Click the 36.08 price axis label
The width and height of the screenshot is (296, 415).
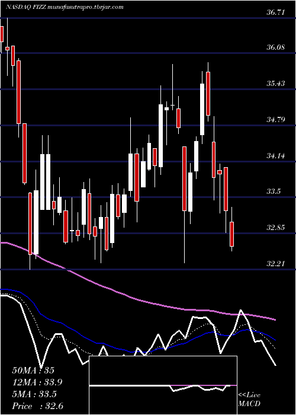[276, 47]
